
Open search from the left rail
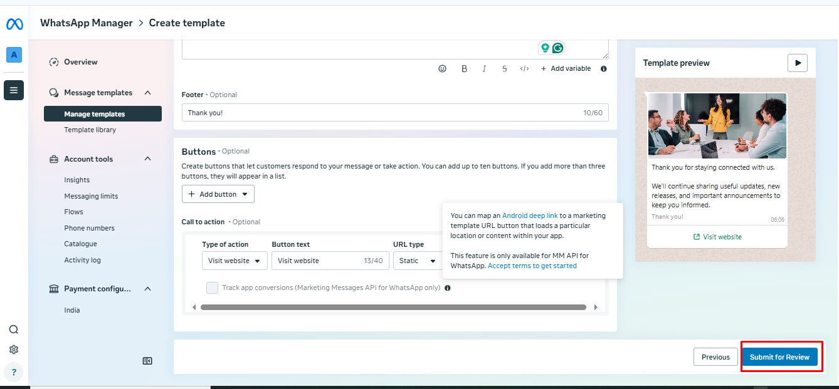click(x=14, y=329)
